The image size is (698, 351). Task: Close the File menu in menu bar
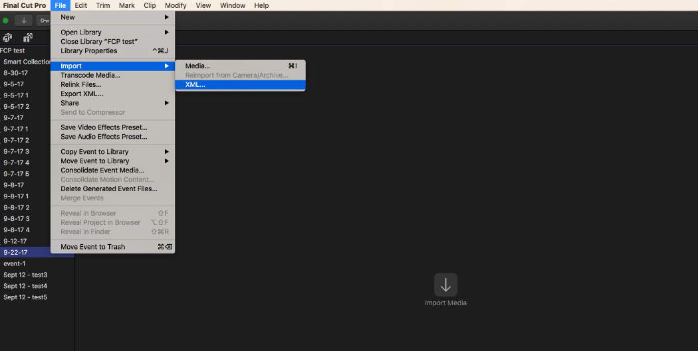60,5
